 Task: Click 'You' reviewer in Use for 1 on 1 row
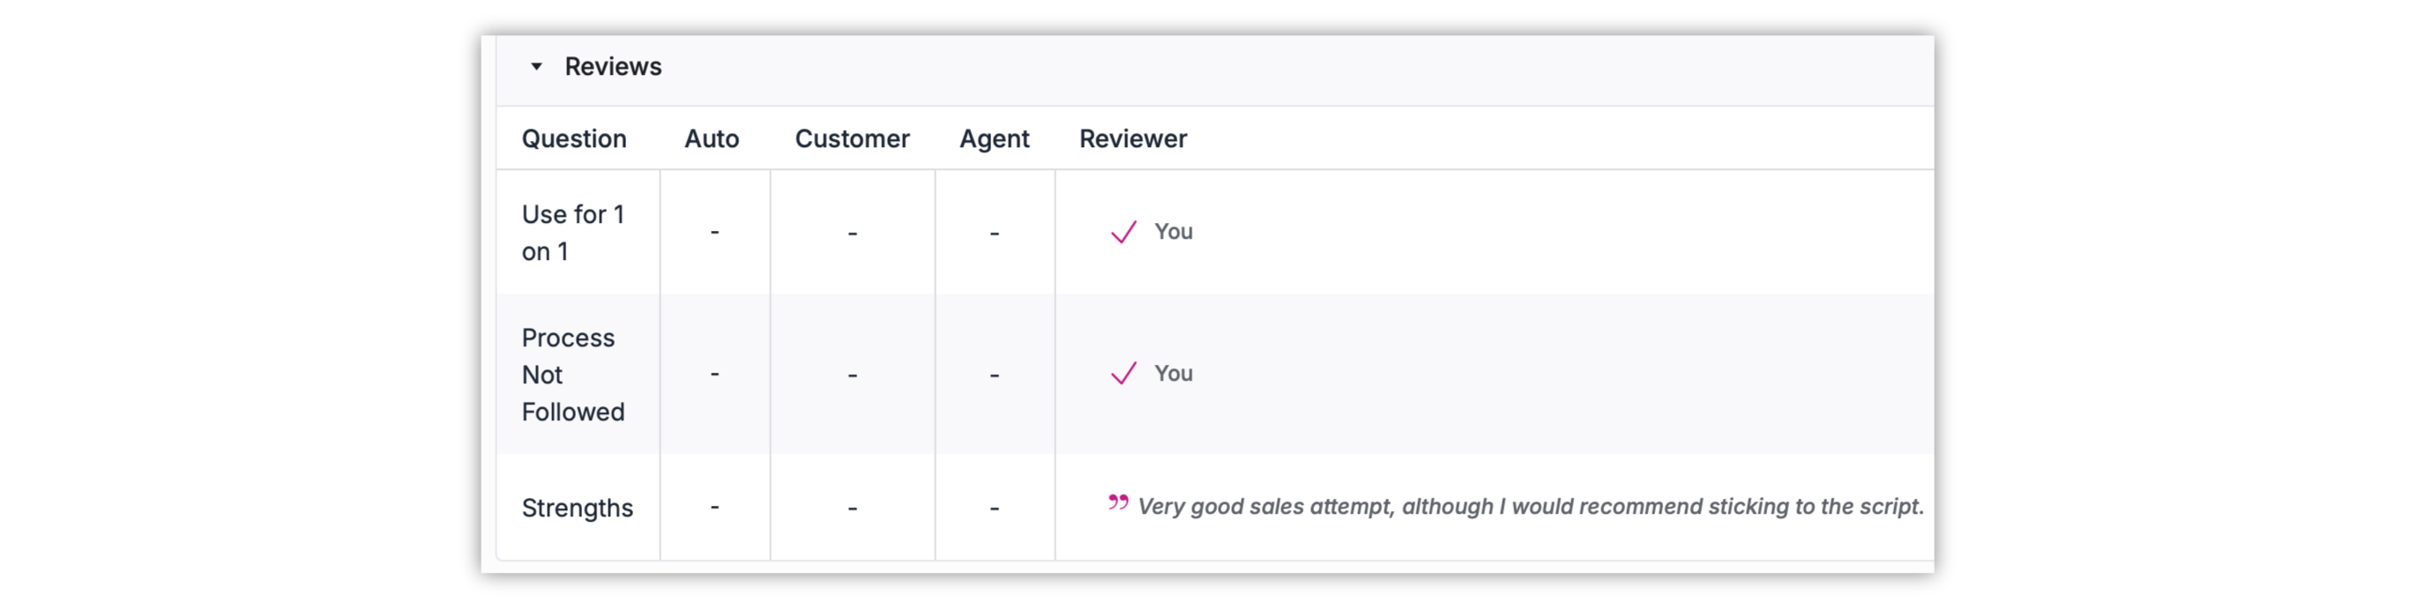1172,231
